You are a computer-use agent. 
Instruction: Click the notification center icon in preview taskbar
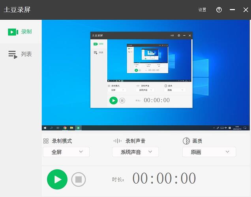click(x=245, y=128)
